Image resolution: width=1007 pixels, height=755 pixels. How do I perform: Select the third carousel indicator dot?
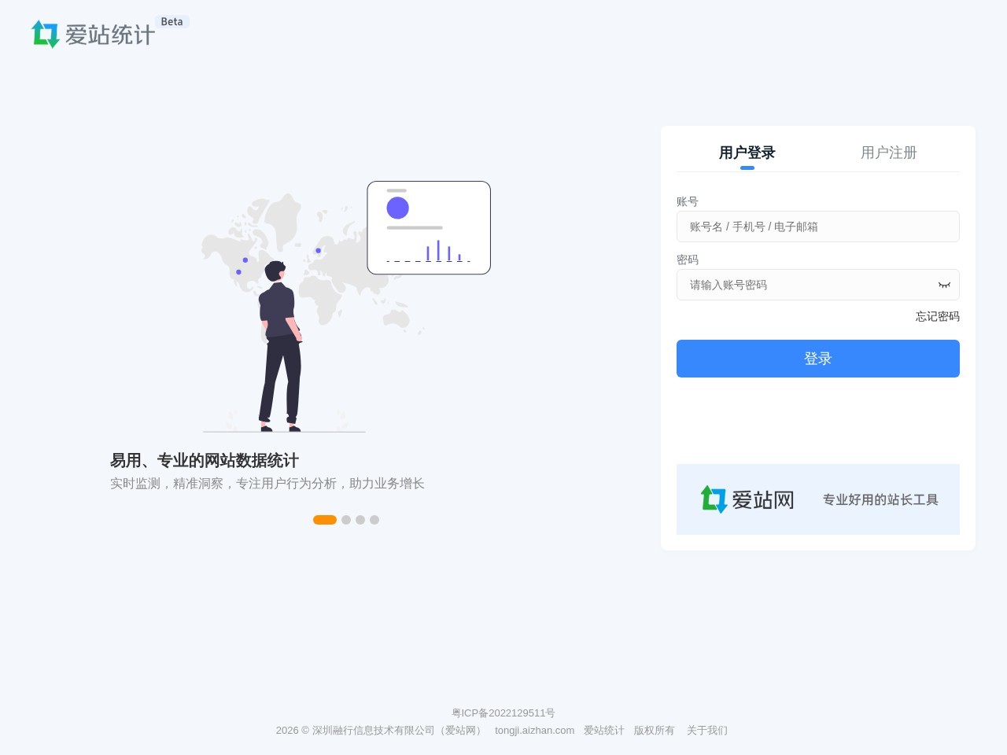click(360, 520)
